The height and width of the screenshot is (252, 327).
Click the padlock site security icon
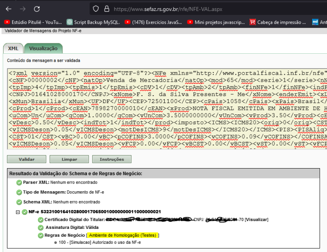107,9
